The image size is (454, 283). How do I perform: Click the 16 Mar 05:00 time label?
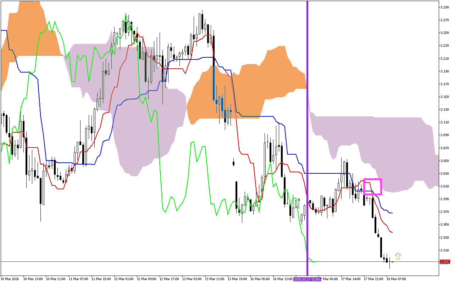[260, 279]
